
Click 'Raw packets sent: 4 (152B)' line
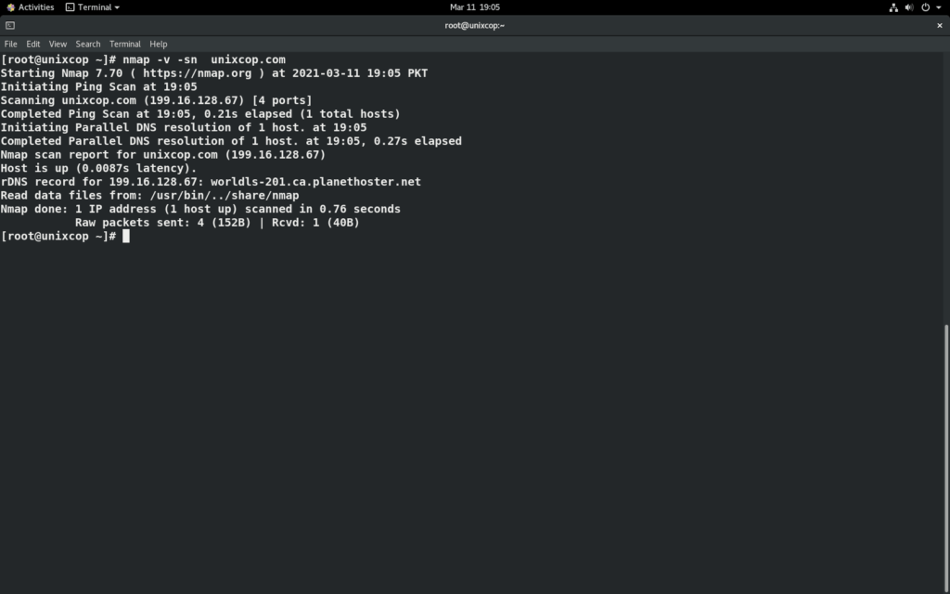217,223
